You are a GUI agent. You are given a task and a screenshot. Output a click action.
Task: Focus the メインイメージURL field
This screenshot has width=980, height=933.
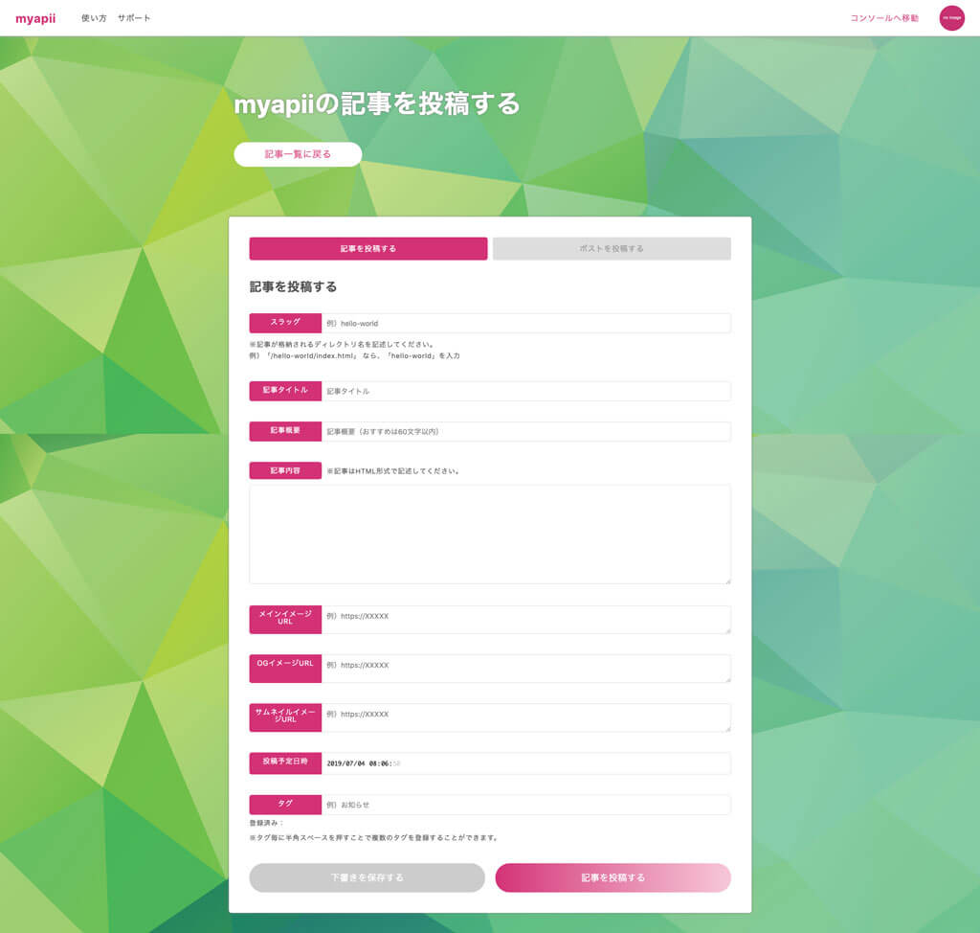coord(525,620)
